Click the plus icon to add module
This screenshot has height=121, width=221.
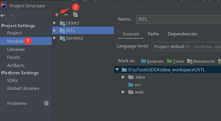coord(57,15)
